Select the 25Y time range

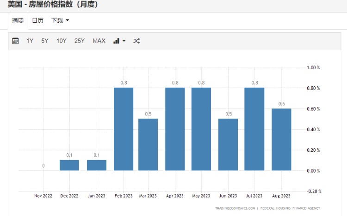80,41
